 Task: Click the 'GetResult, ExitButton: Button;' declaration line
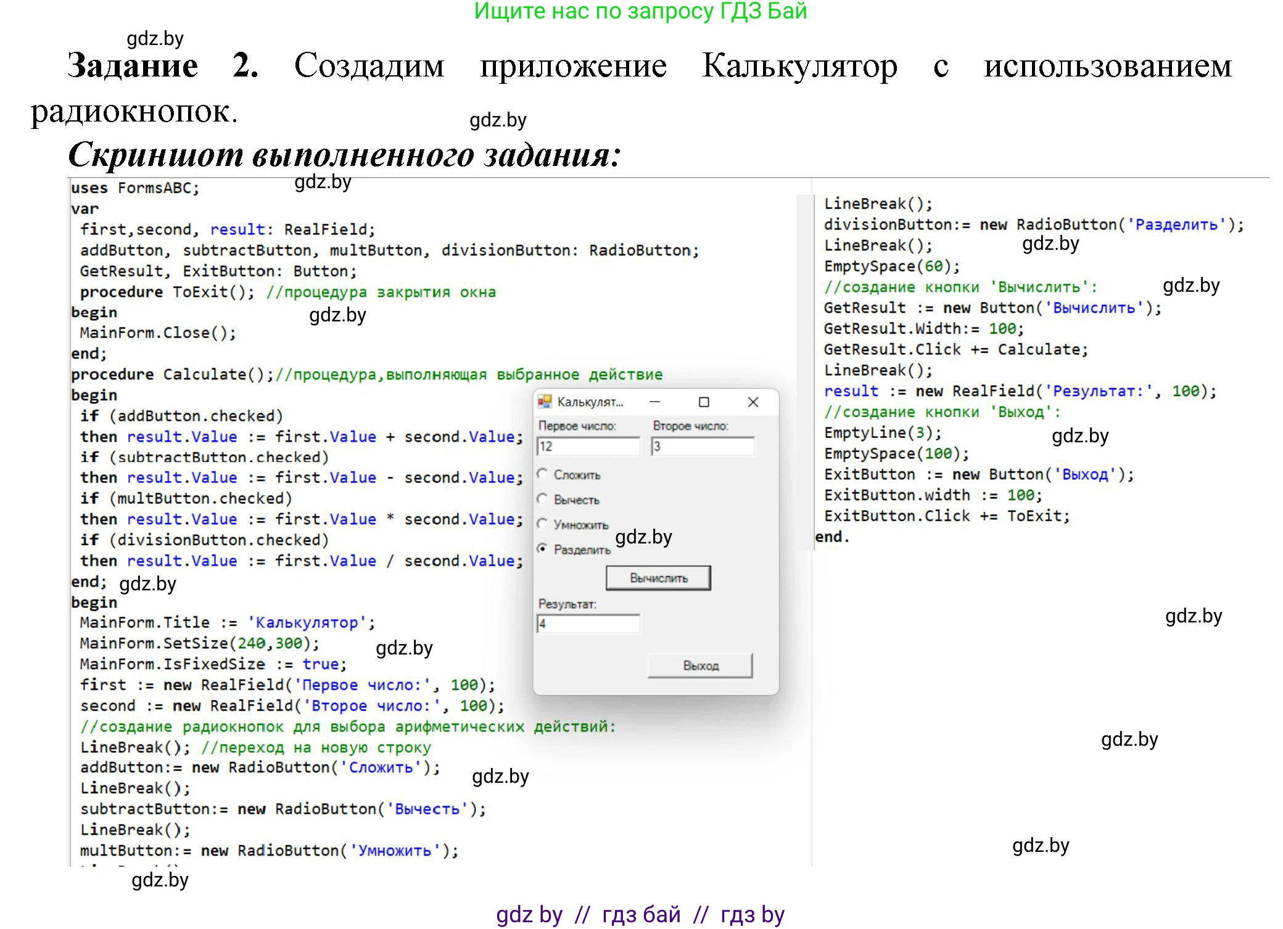pos(218,271)
